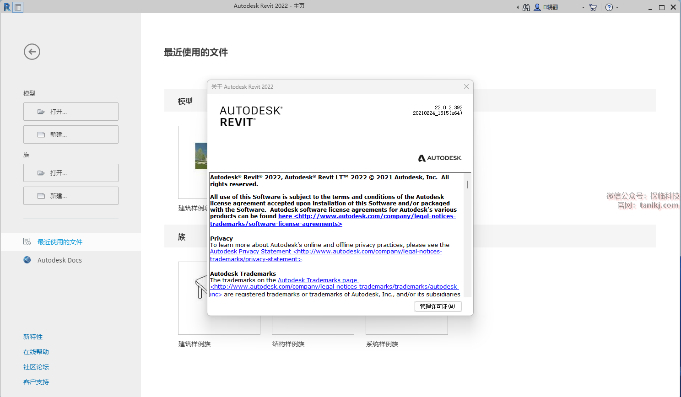Open the software license agreements 'here' link
The height and width of the screenshot is (397, 681).
[333, 220]
